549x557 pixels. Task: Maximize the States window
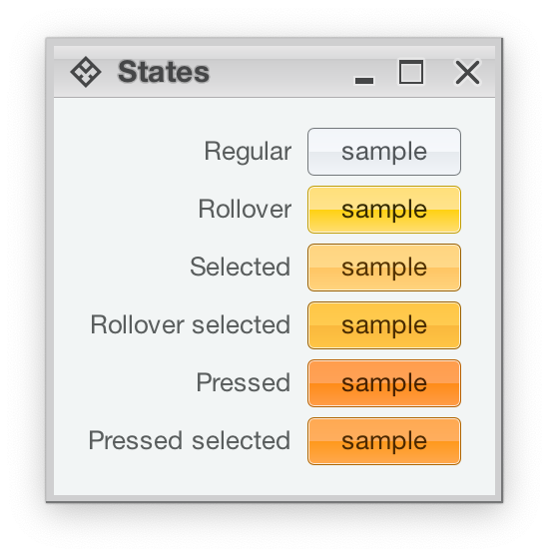[411, 72]
